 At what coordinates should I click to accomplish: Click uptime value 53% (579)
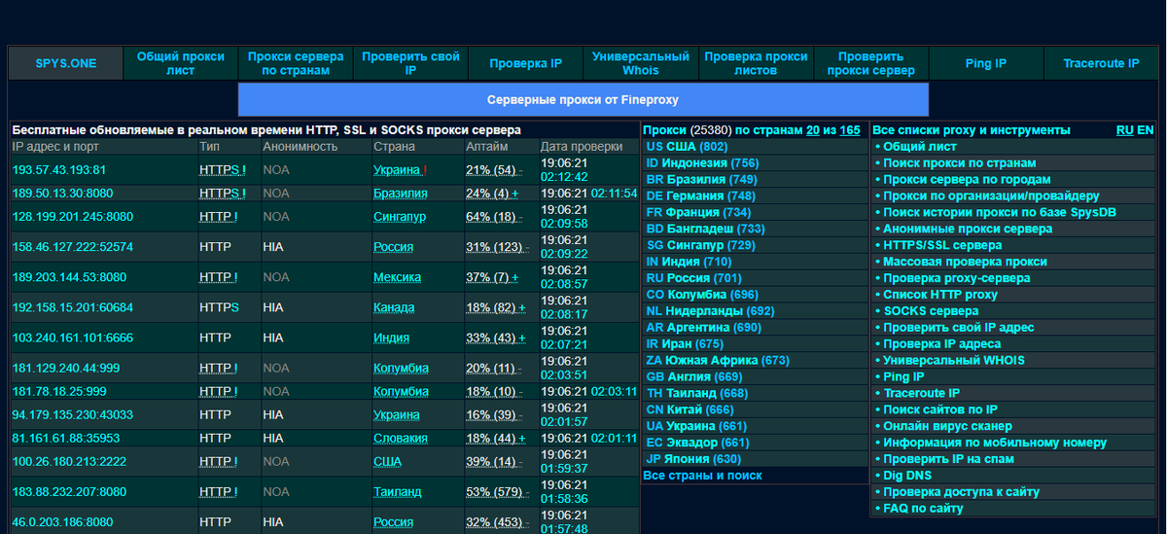(x=495, y=492)
